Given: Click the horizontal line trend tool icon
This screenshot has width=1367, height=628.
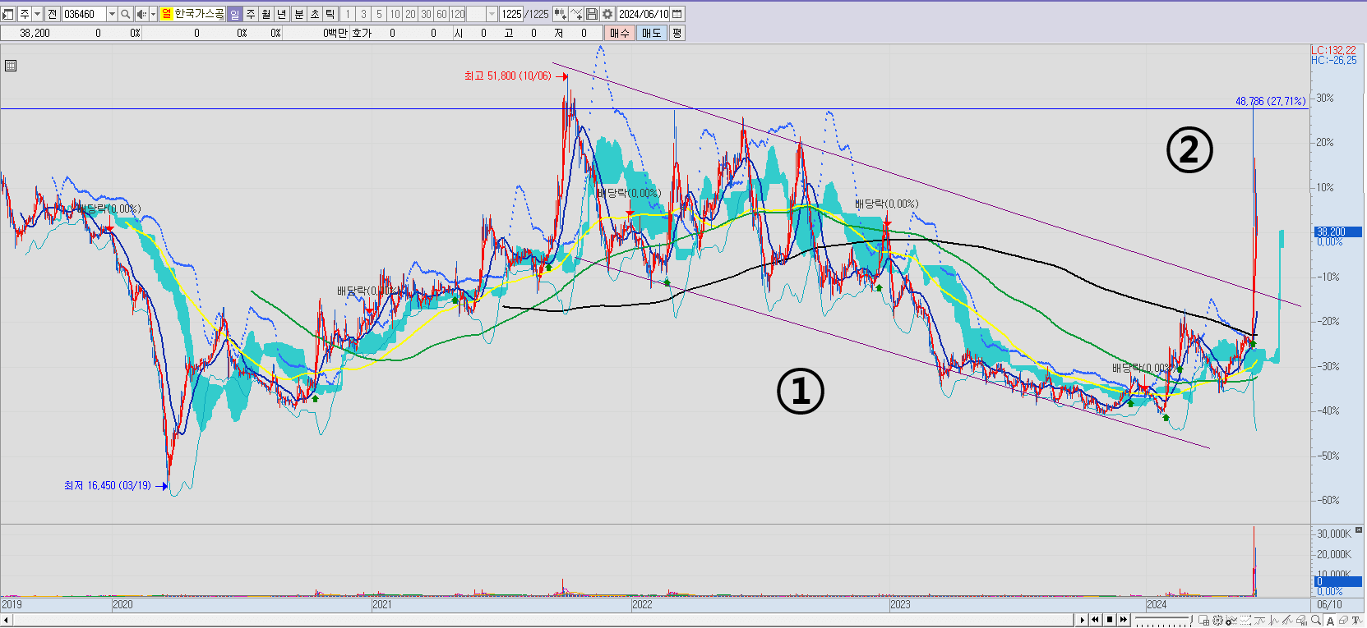Looking at the screenshot, I should coord(1259,621).
